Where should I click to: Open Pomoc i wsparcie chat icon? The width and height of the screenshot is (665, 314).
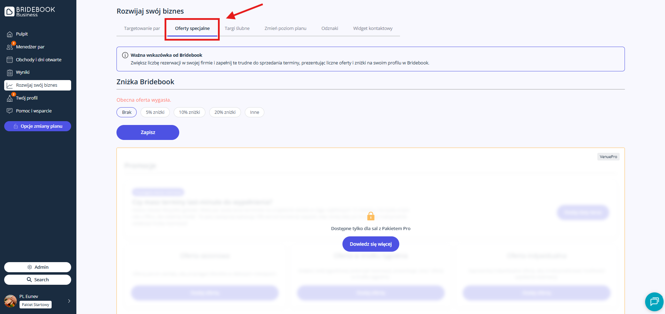pyautogui.click(x=10, y=111)
